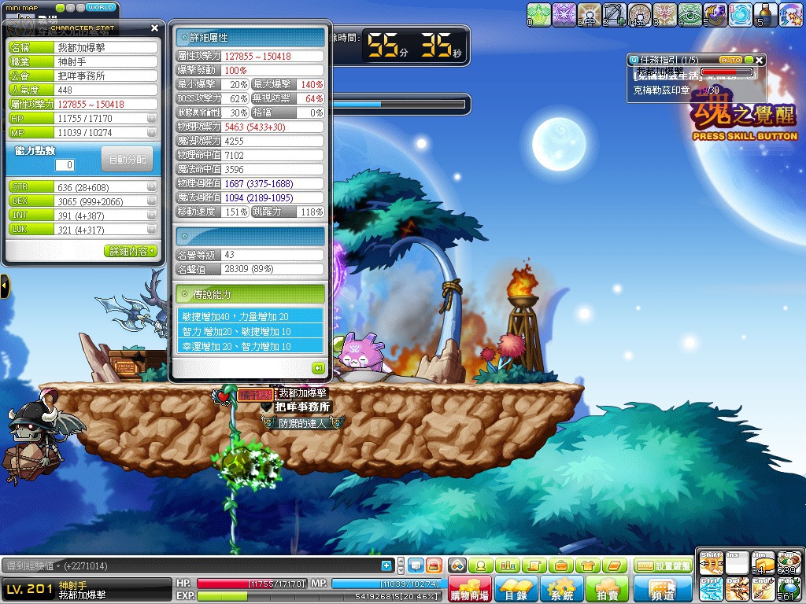Screen dimensions: 806x604
Task: Click the green eye buff icon
Action: click(x=690, y=14)
